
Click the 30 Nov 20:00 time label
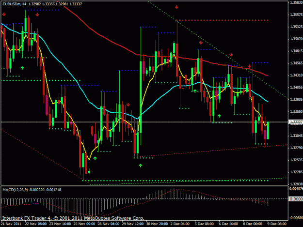157,224
